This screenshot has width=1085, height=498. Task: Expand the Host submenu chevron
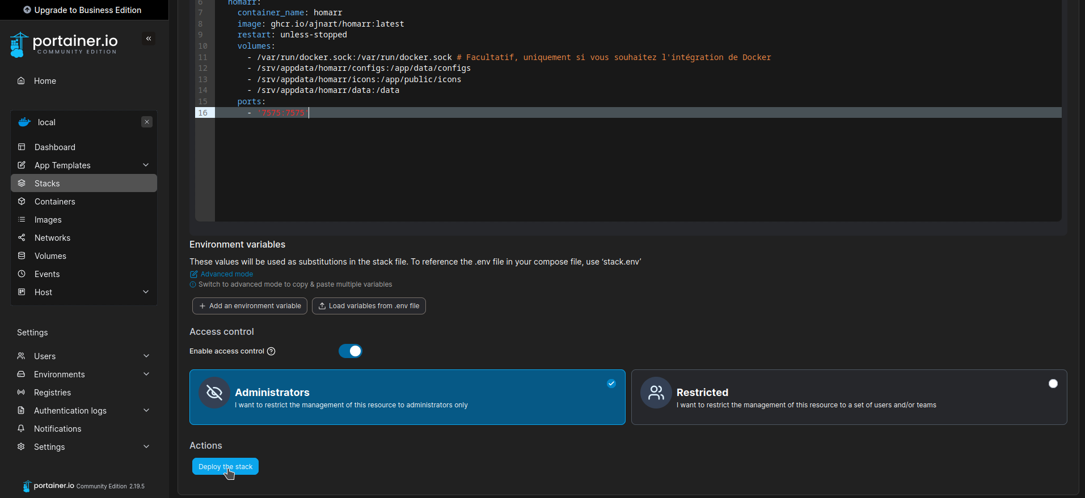click(146, 292)
